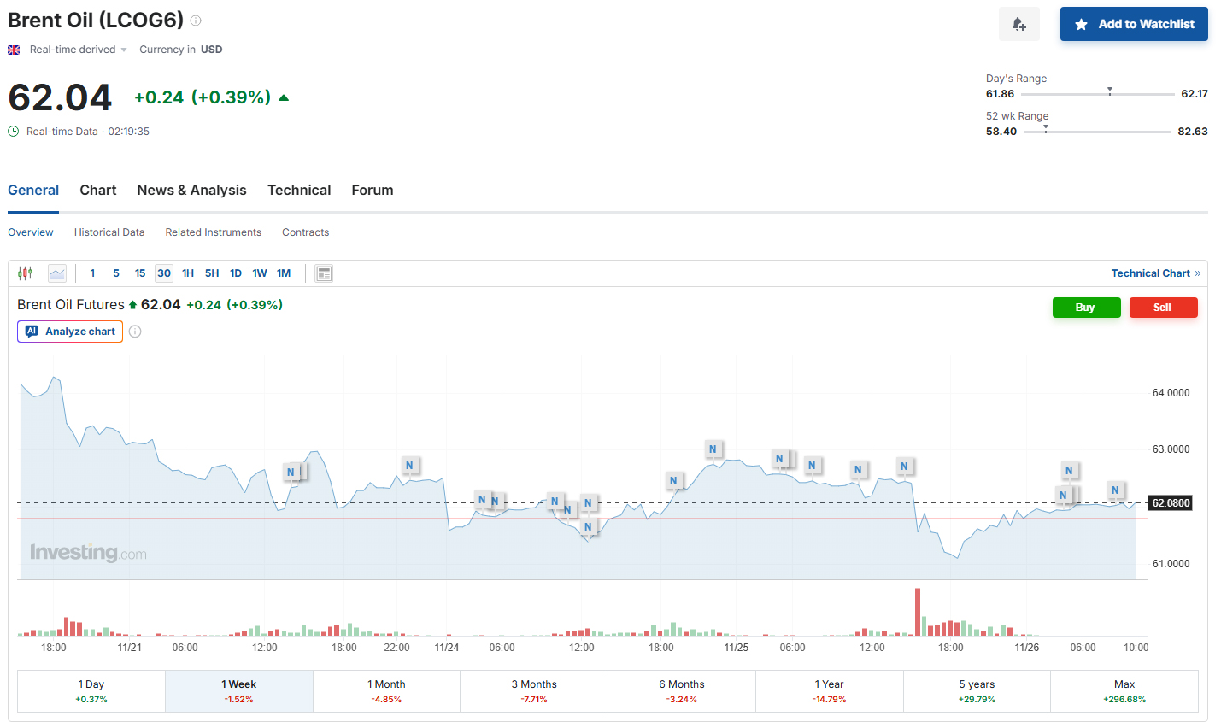Open the Historical Data sub-tab
This screenshot has height=722, width=1221.
(109, 232)
